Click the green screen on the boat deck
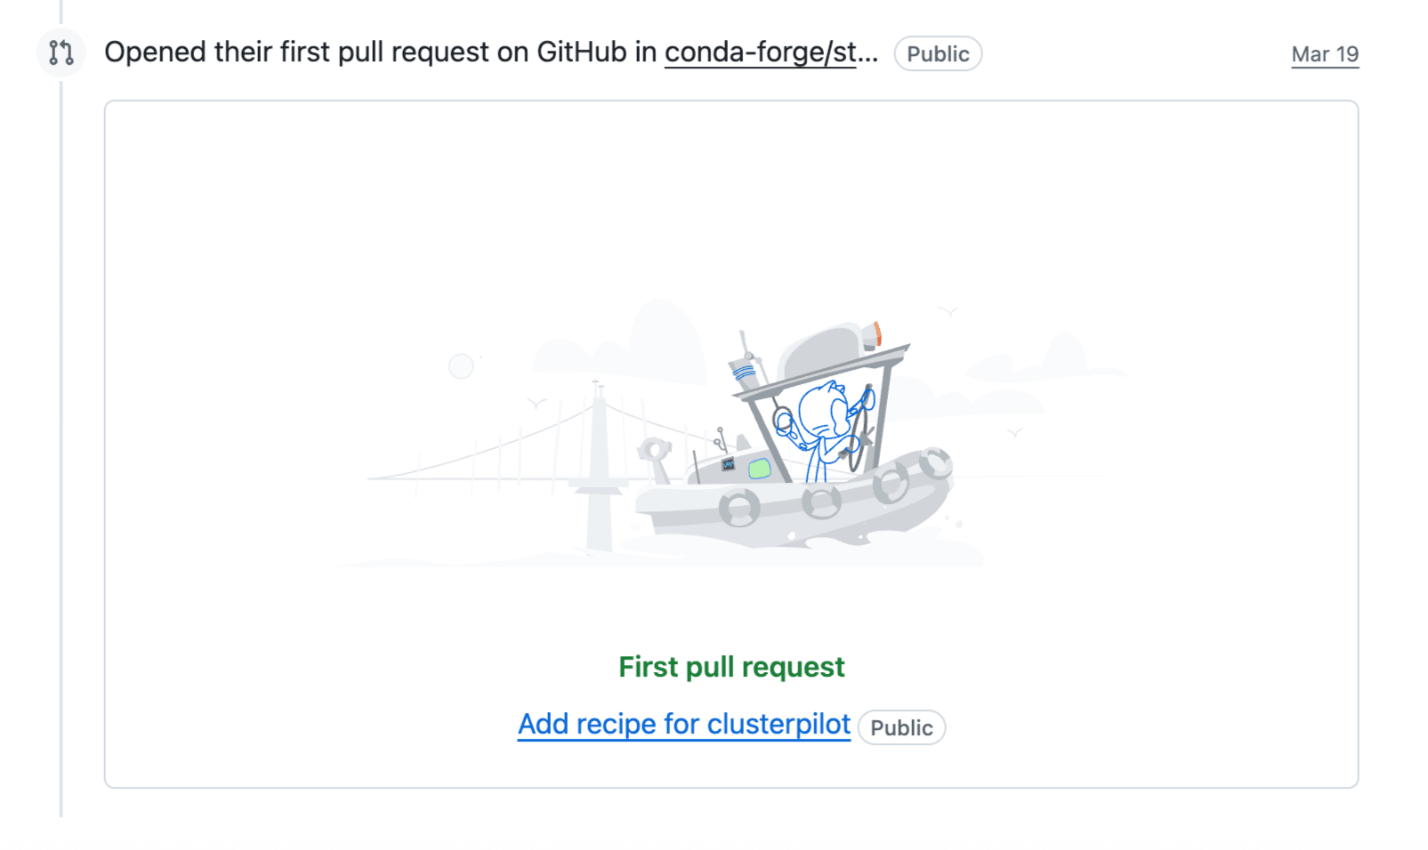This screenshot has height=850, width=1428. tap(759, 469)
